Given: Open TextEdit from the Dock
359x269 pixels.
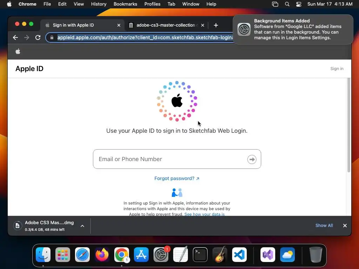Looking at the screenshot, I should tap(181, 255).
